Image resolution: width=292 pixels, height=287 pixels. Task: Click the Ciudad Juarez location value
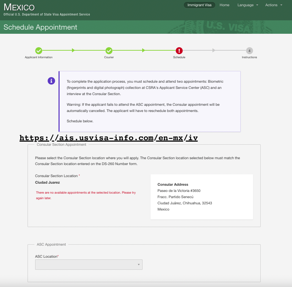(48, 183)
